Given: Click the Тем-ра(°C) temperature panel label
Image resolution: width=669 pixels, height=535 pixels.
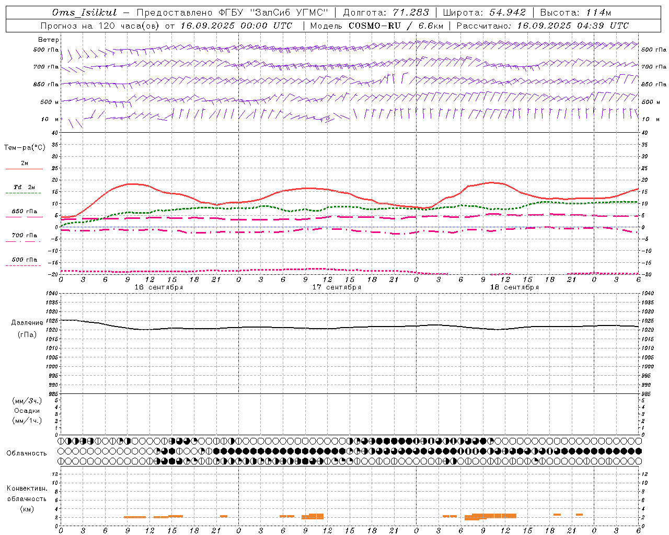Looking at the screenshot, I should point(25,147).
